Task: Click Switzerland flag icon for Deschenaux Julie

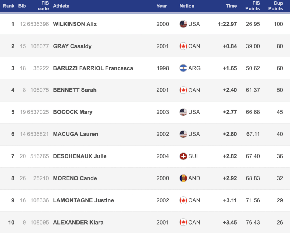Action: pos(183,156)
